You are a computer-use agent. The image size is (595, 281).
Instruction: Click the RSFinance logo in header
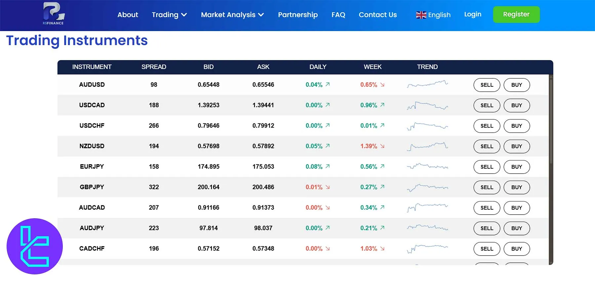tap(54, 14)
